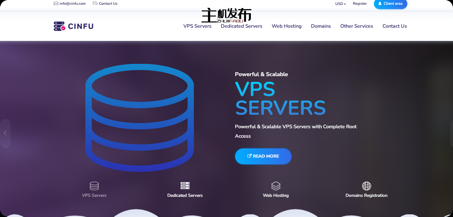453x217 pixels.
Task: Click the 'Powerful & Scalable' subtitle text
Action: click(x=261, y=74)
